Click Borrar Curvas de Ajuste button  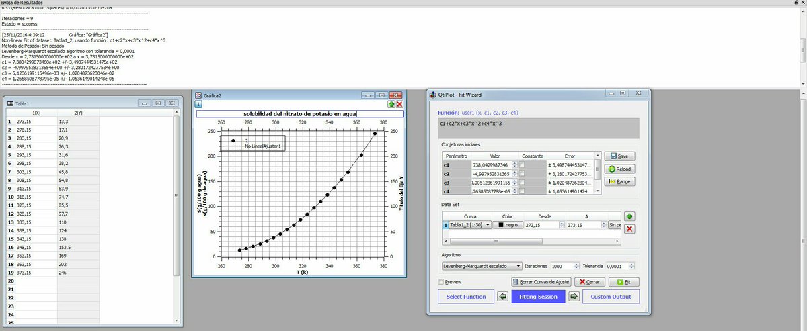541,282
